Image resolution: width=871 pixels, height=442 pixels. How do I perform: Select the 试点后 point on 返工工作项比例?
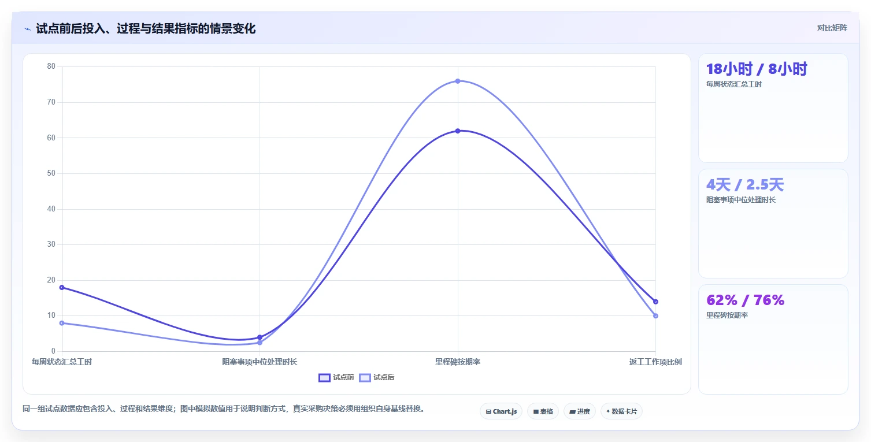click(655, 315)
